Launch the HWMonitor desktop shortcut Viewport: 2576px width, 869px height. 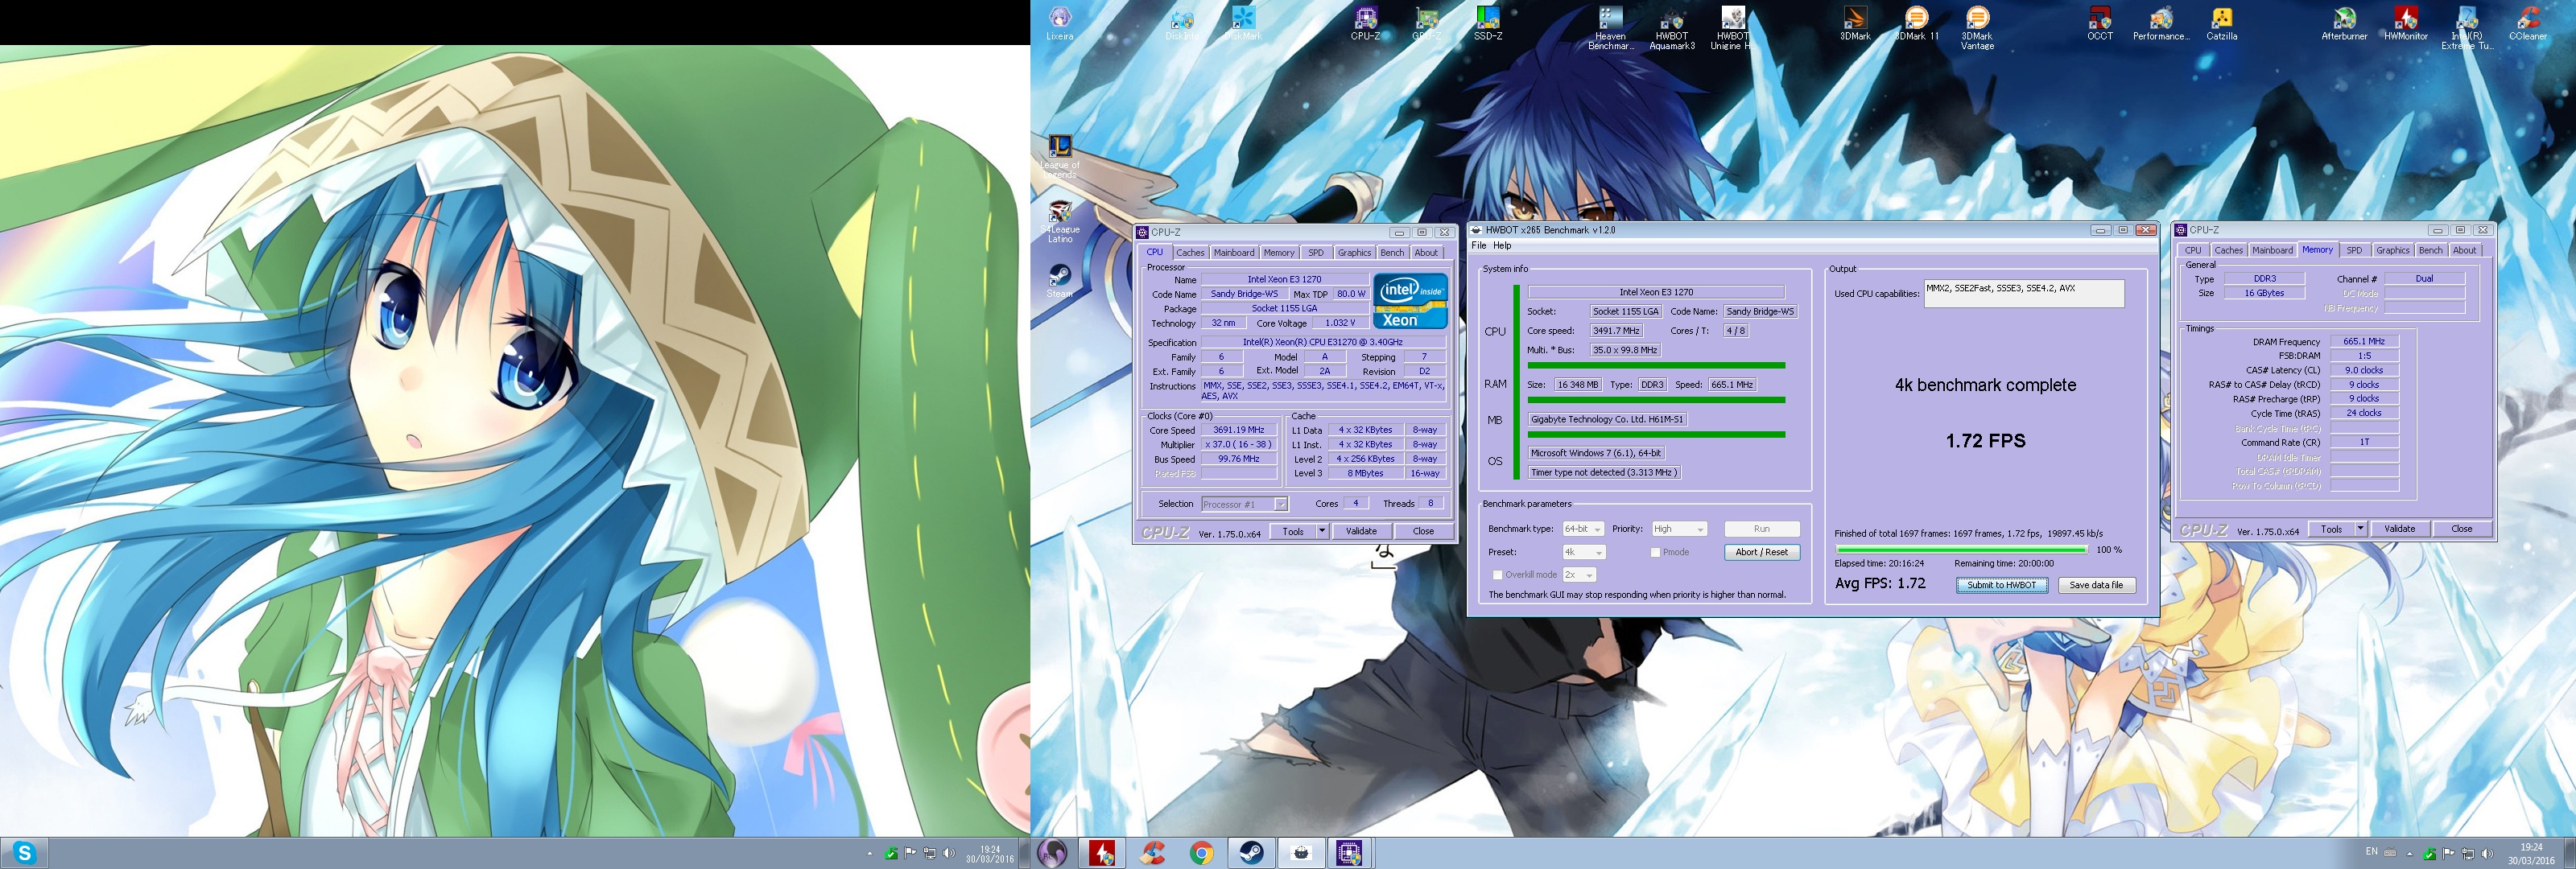tap(2406, 23)
